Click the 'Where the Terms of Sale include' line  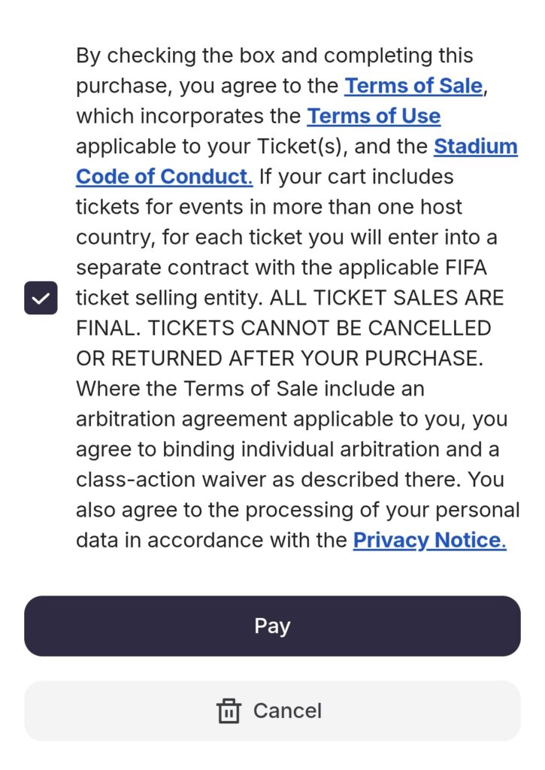point(250,389)
